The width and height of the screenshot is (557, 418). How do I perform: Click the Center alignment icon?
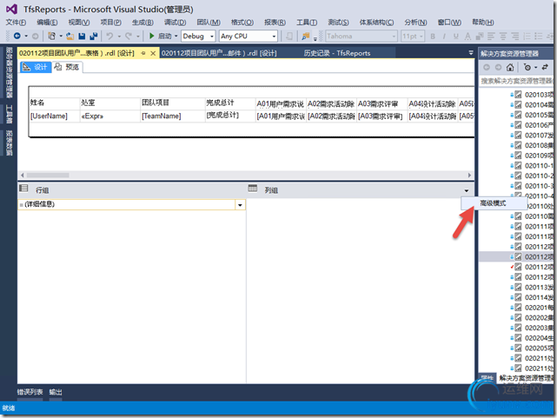point(503,36)
